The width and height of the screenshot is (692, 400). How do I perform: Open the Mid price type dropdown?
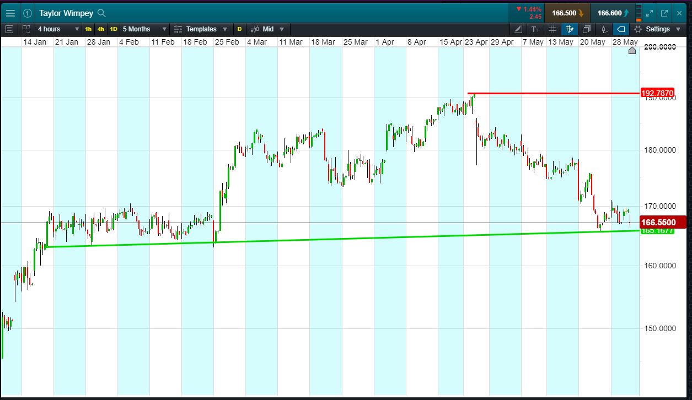pyautogui.click(x=267, y=29)
